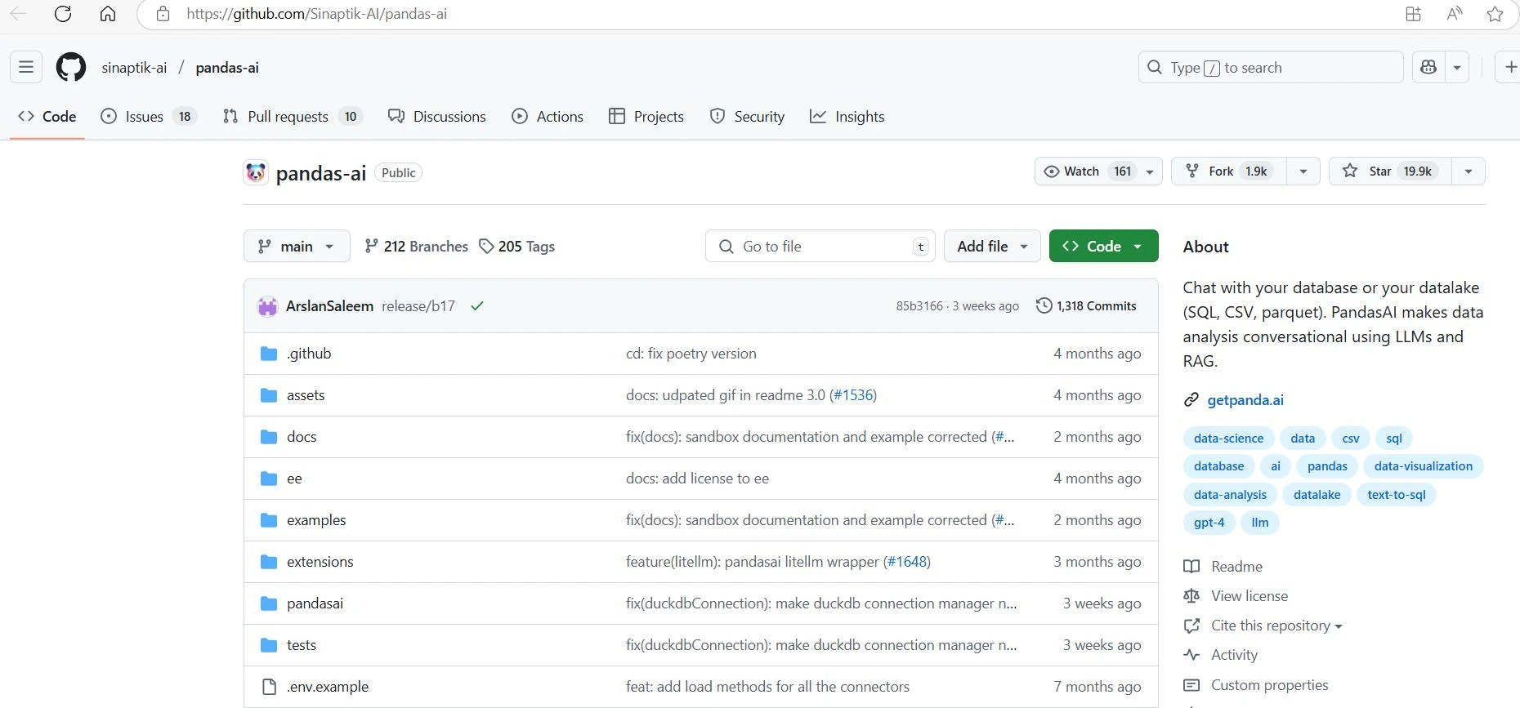Click the GitHub Octocat logo

(x=71, y=68)
